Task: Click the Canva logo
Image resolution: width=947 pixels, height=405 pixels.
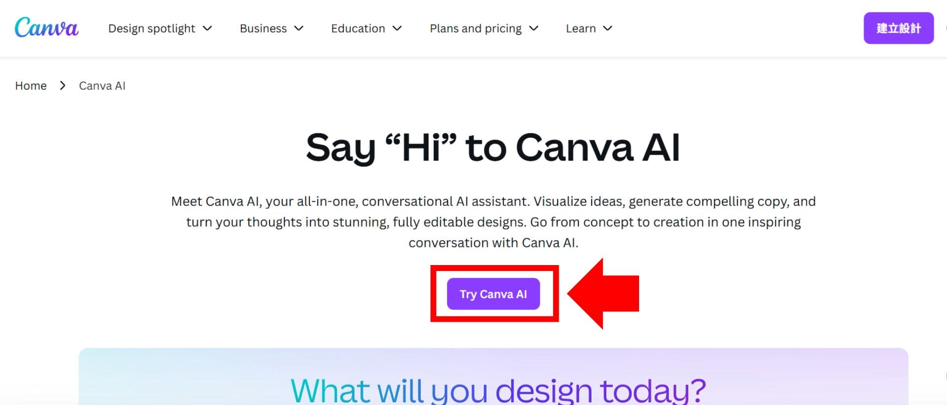Action: click(47, 28)
